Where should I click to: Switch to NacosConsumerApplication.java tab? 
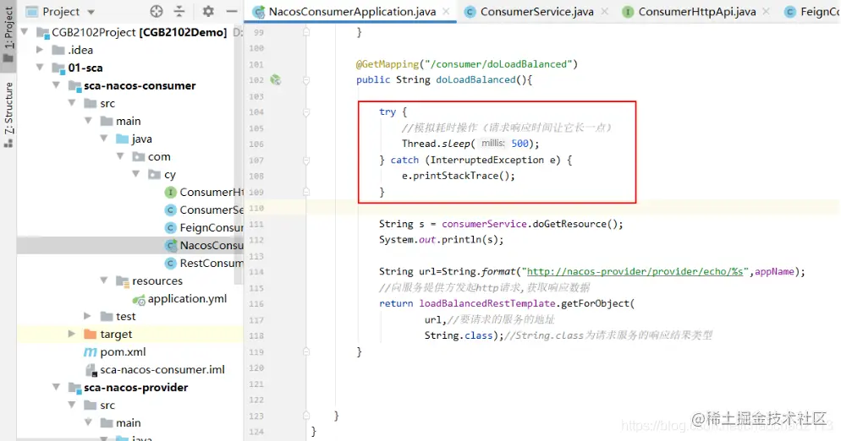[x=352, y=12]
